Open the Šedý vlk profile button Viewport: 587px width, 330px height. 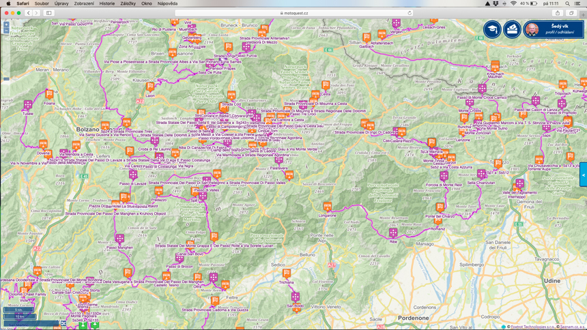(x=553, y=29)
